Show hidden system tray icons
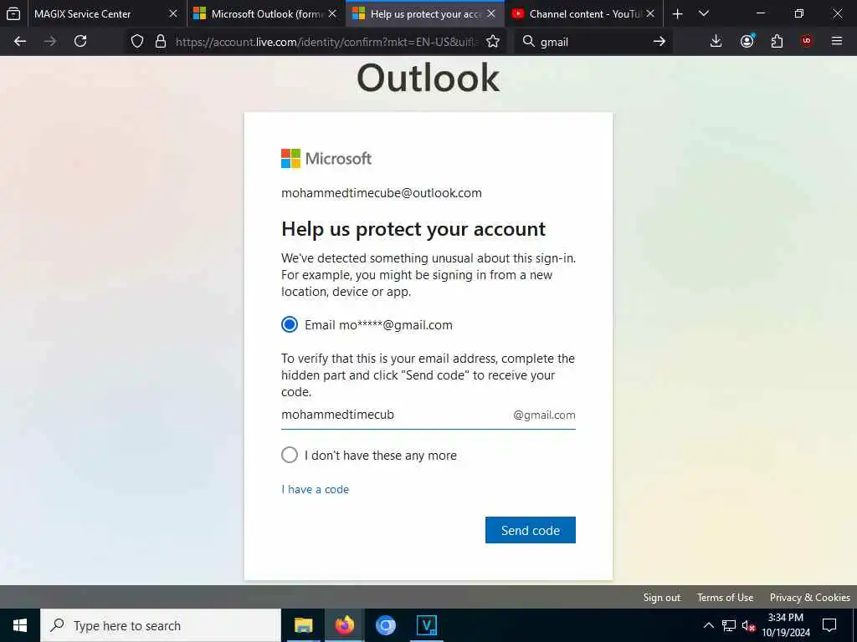The width and height of the screenshot is (857, 642). click(708, 625)
